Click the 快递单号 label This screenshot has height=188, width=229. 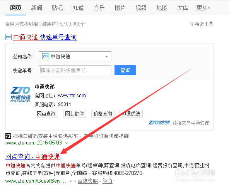click(x=22, y=70)
